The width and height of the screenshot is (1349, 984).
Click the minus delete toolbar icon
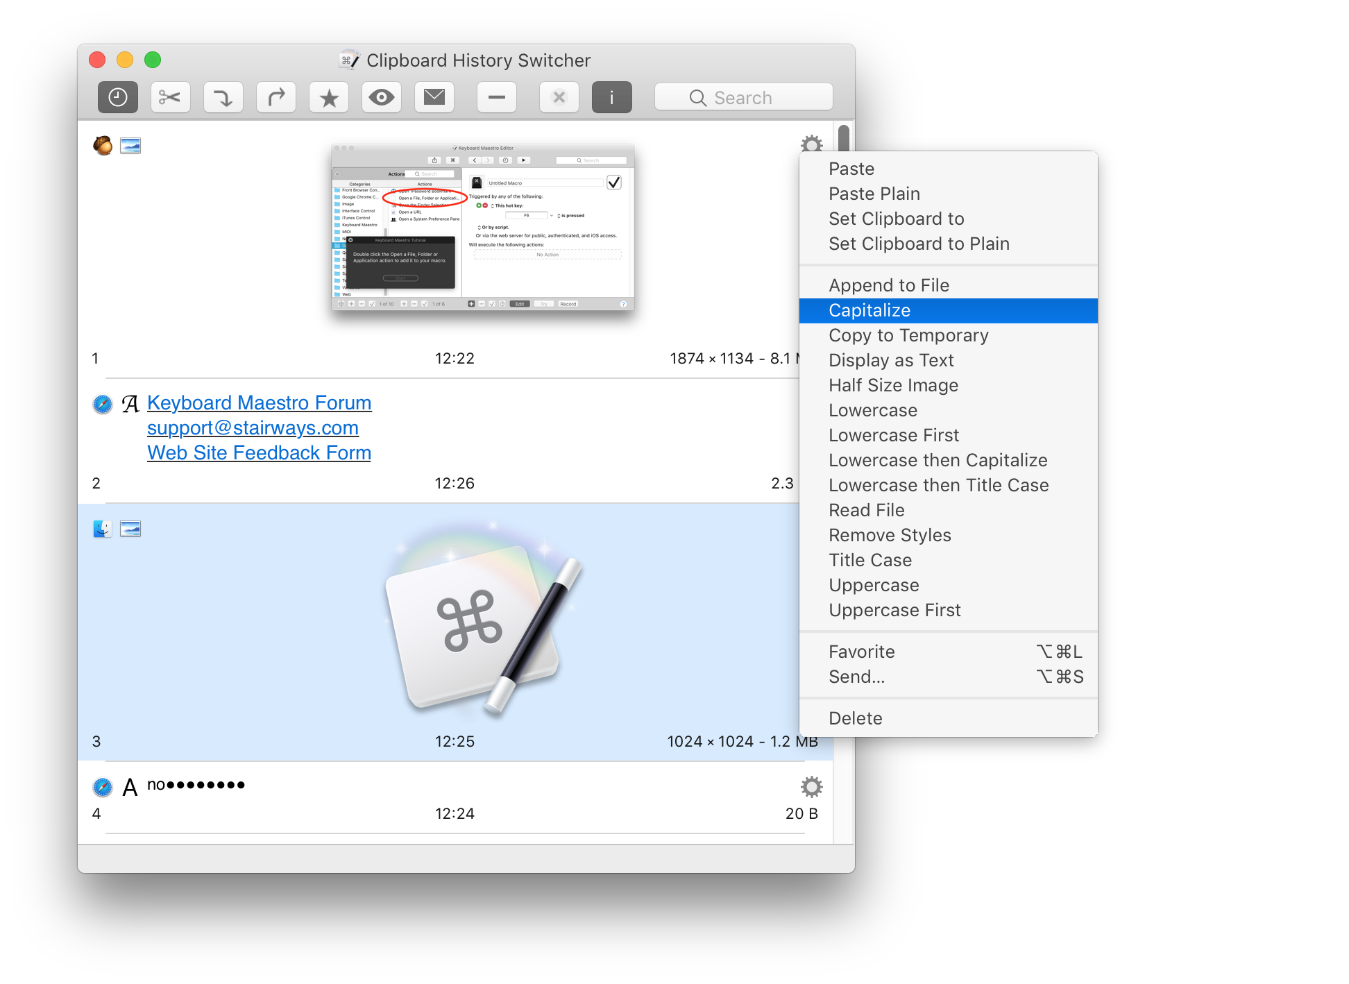[497, 97]
